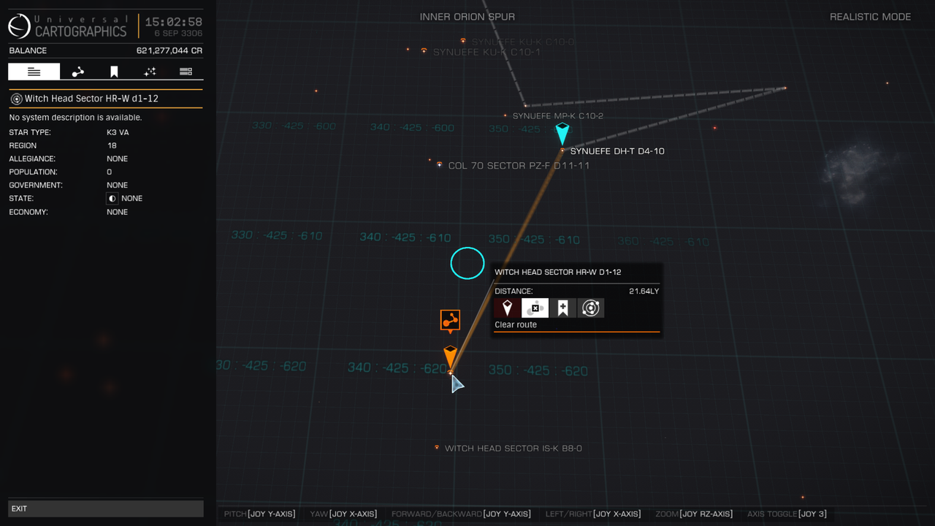Open the system info tab
This screenshot has height=526, width=935.
click(34, 71)
